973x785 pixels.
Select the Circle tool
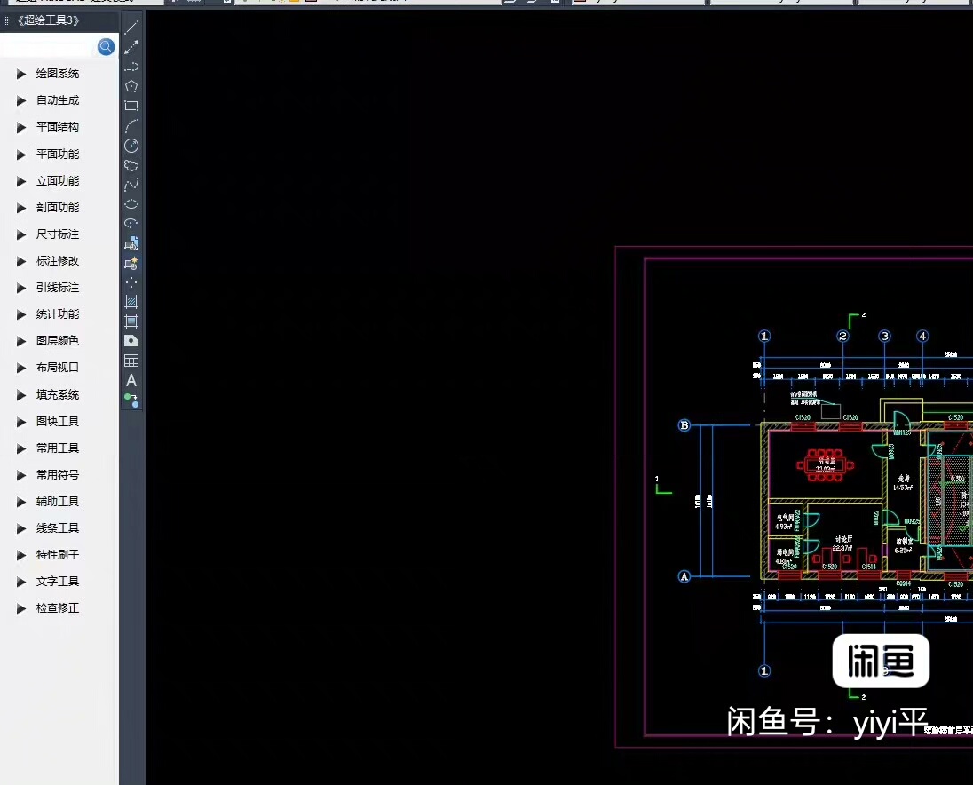click(x=131, y=146)
